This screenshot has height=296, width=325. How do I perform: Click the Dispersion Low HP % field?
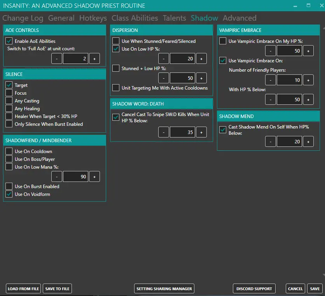[x=183, y=58]
